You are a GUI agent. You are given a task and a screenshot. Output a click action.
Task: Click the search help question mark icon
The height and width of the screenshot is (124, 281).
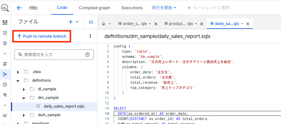(x=87, y=54)
